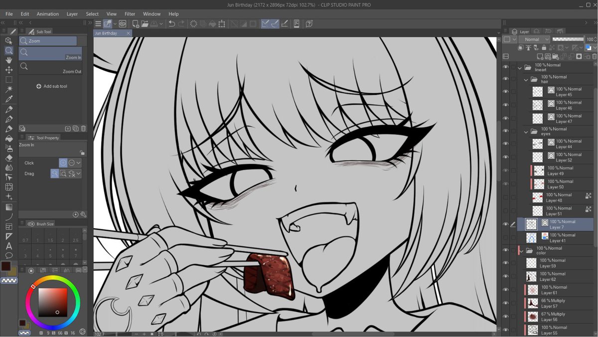The width and height of the screenshot is (598, 337).
Task: Select the Hand (move canvas) tool
Action: click(x=9, y=60)
